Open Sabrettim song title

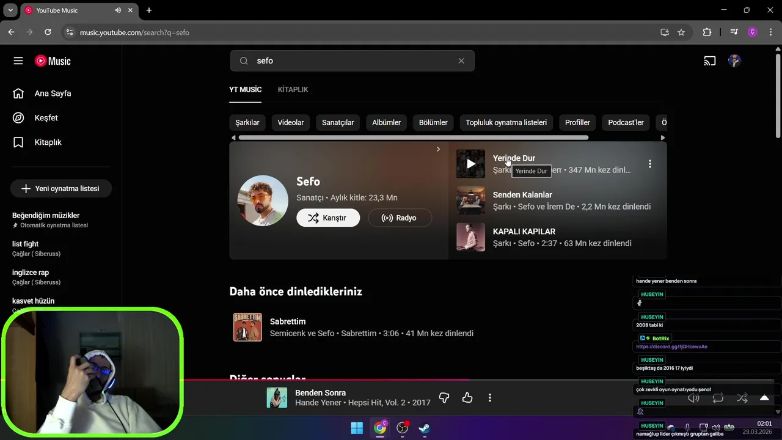tap(288, 321)
